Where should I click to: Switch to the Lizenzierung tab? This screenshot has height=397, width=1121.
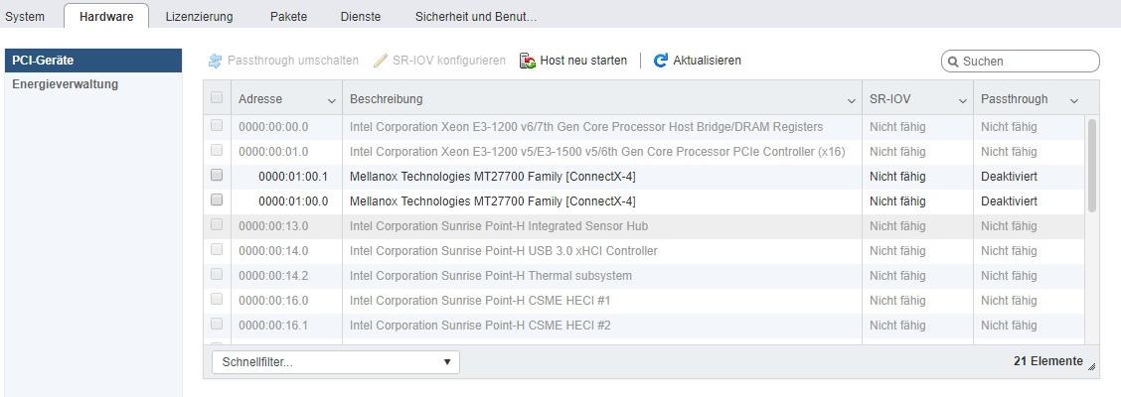tap(199, 17)
